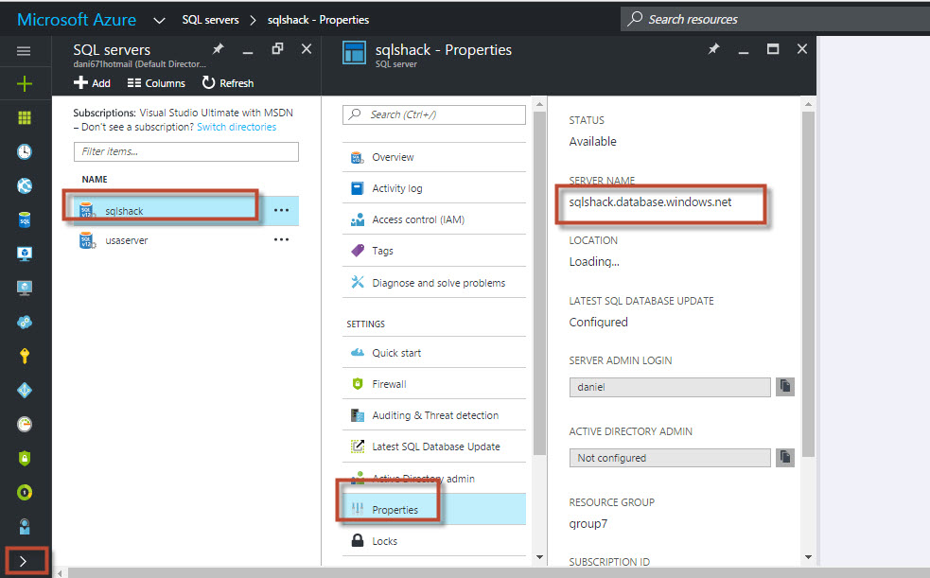Open the key icon in left sidebar
Image resolution: width=930 pixels, height=578 pixels.
click(25, 356)
